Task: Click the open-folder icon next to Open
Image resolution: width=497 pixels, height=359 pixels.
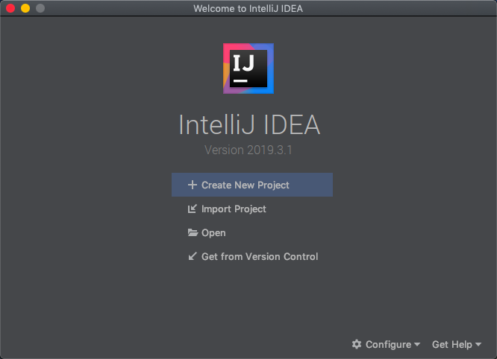Action: [193, 233]
